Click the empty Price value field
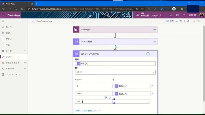Image resolution: width=205 pixels, height=115 pixels. coord(131,101)
